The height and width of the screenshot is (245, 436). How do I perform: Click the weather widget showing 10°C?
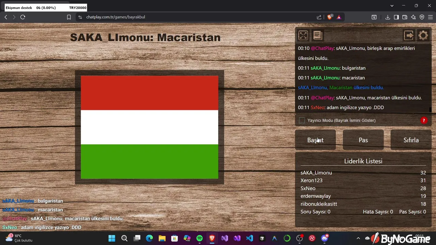[x=19, y=238]
